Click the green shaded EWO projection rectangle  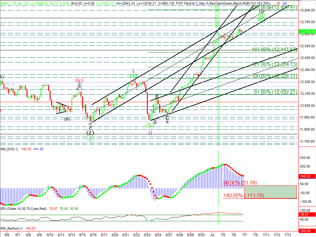click(x=271, y=192)
